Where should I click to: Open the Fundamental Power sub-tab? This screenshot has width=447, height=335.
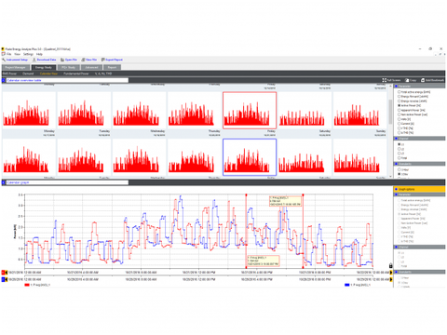(76, 74)
